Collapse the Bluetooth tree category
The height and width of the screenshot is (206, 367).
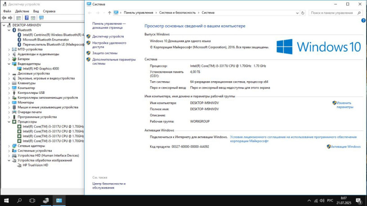9,30
